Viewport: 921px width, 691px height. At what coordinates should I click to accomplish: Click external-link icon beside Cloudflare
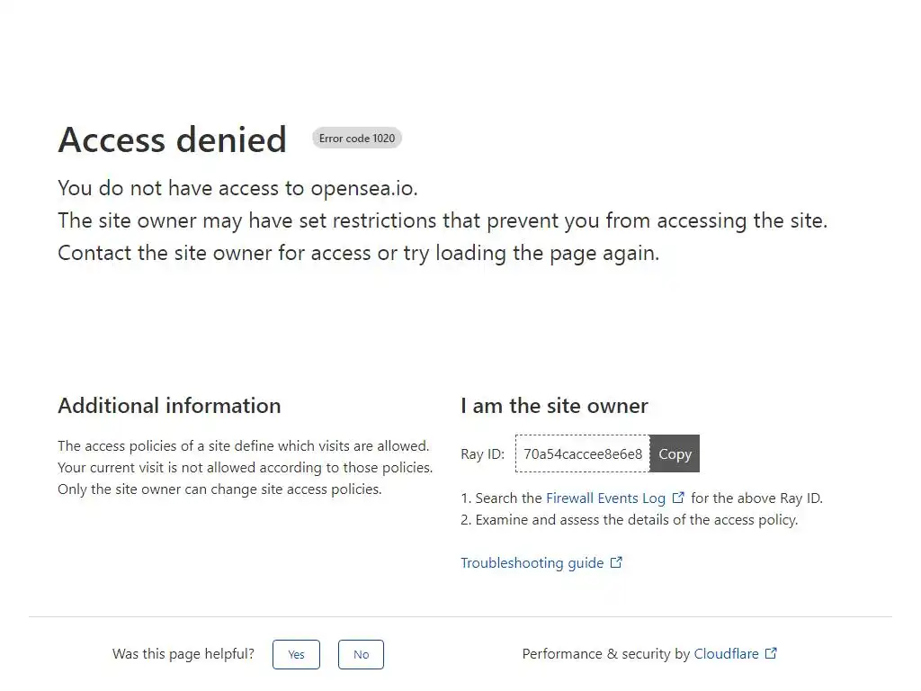tap(771, 654)
